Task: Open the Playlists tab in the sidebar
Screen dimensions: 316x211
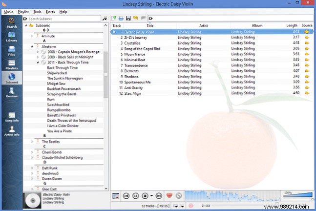Action: pos(12,64)
